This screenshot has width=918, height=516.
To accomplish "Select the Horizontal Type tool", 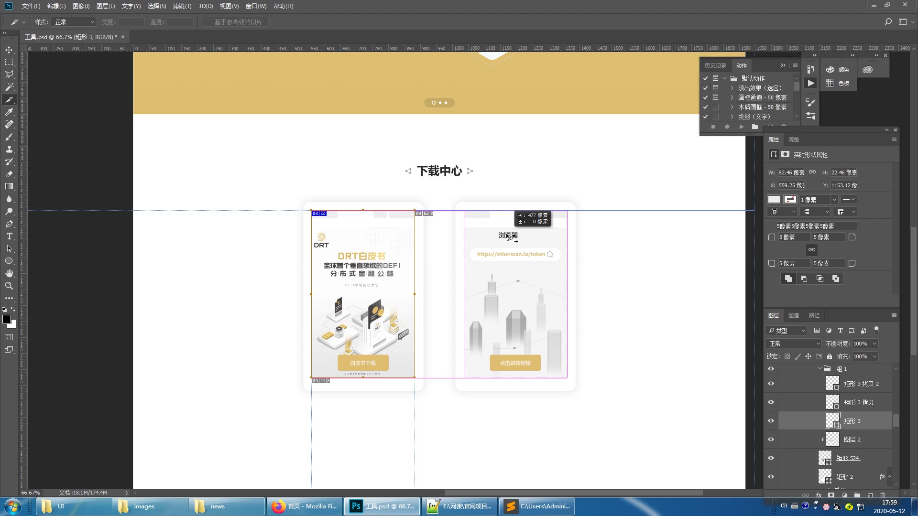I will coord(9,236).
